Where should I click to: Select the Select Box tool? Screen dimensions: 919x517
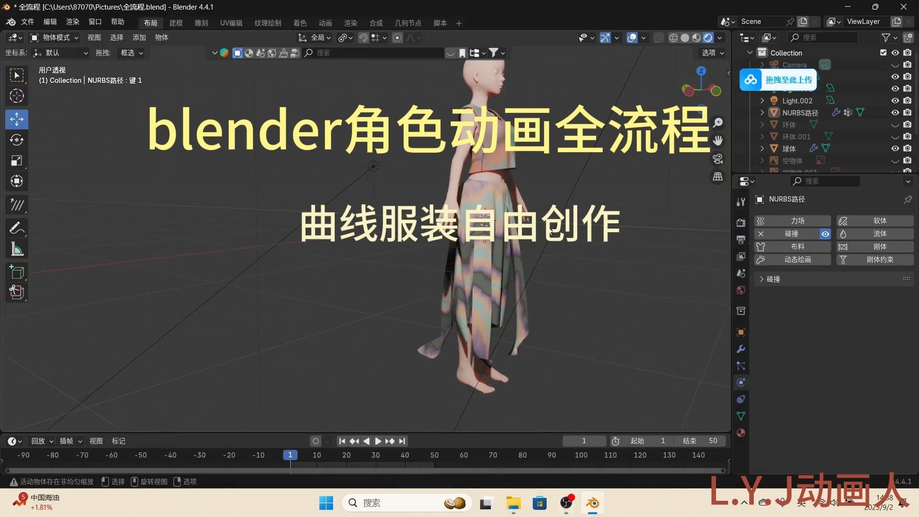(17, 75)
